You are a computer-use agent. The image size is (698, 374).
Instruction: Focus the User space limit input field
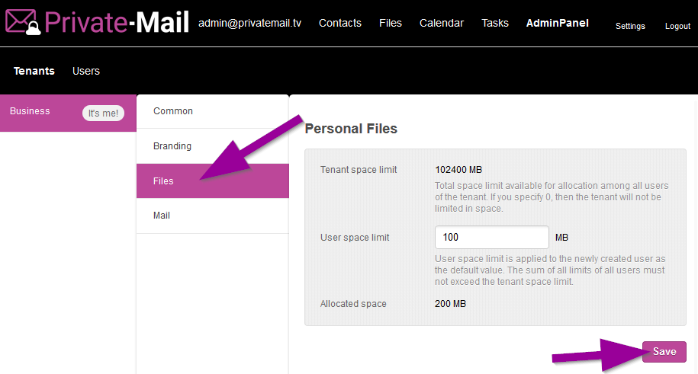point(491,237)
